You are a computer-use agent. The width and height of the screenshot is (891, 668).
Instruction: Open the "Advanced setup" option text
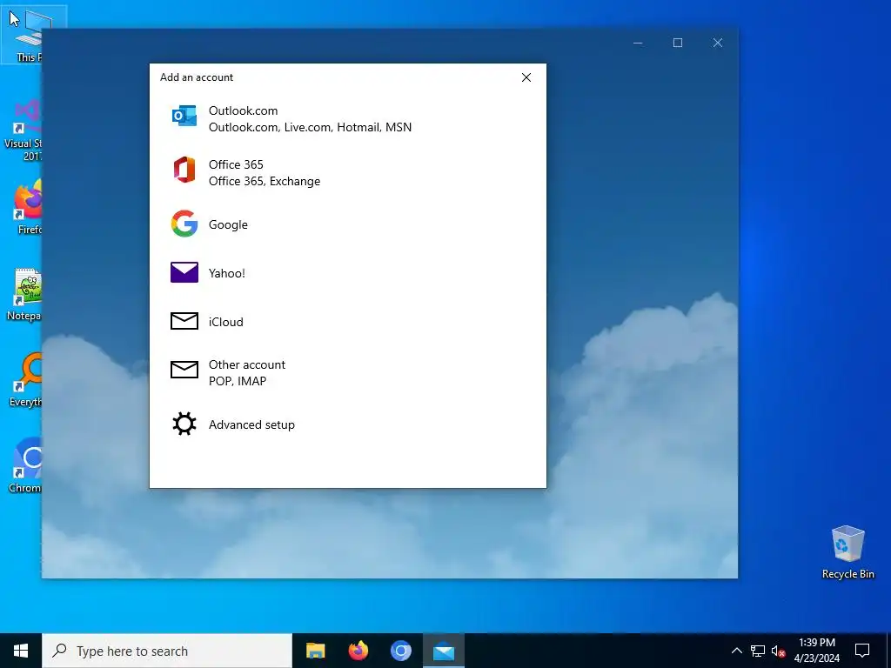coord(251,424)
